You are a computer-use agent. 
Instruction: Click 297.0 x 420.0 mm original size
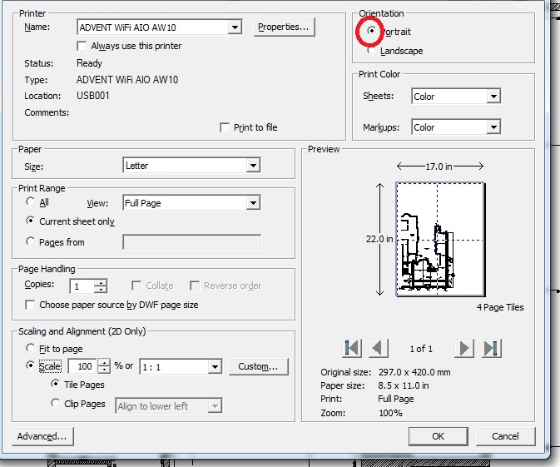(x=414, y=372)
